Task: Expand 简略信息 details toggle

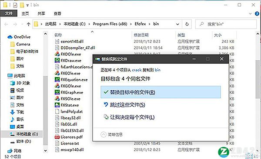Action: tap(112, 134)
